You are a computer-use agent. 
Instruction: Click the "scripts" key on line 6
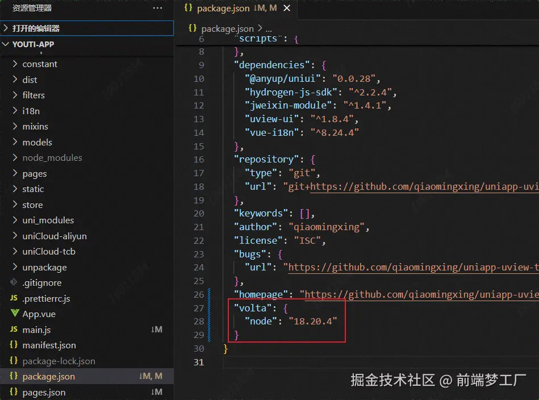point(258,39)
